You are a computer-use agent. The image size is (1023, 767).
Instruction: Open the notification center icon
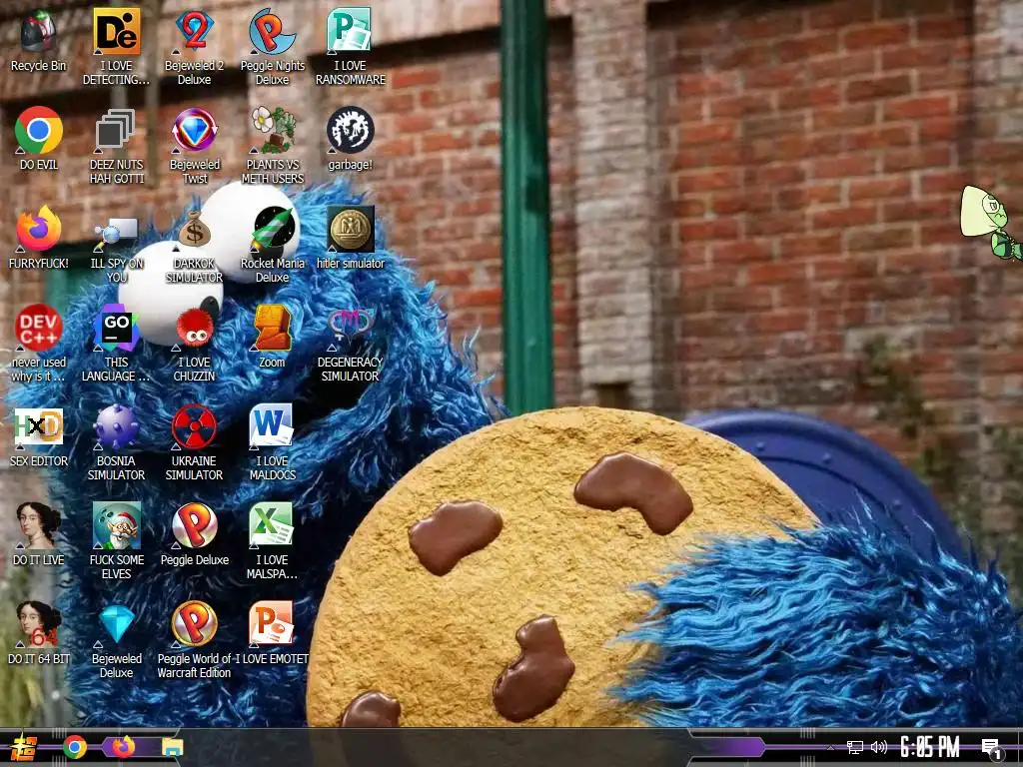[x=992, y=749]
